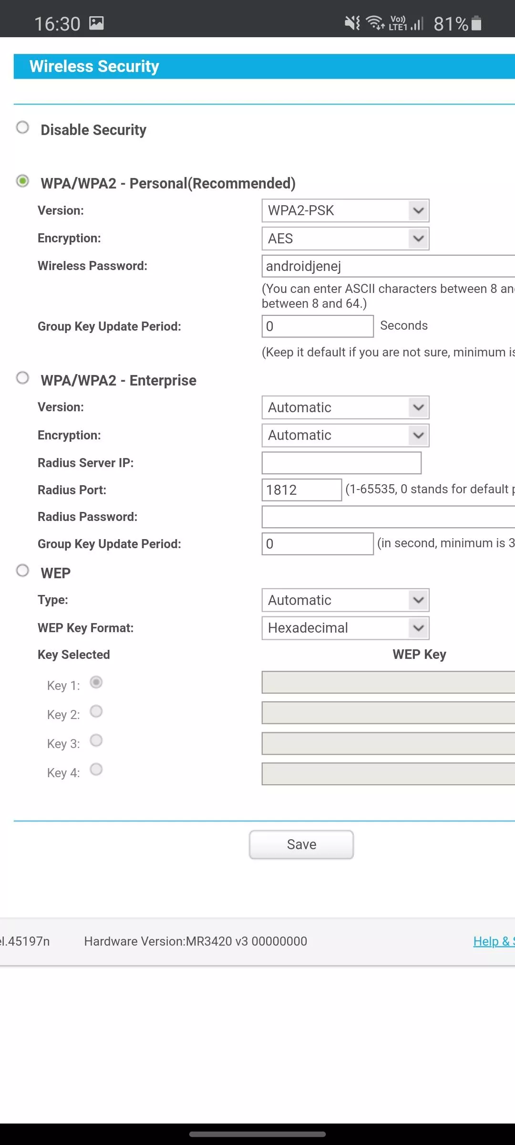Screen dimensions: 515x1145
Task: Focus the Wireless Password field
Action: click(x=387, y=266)
